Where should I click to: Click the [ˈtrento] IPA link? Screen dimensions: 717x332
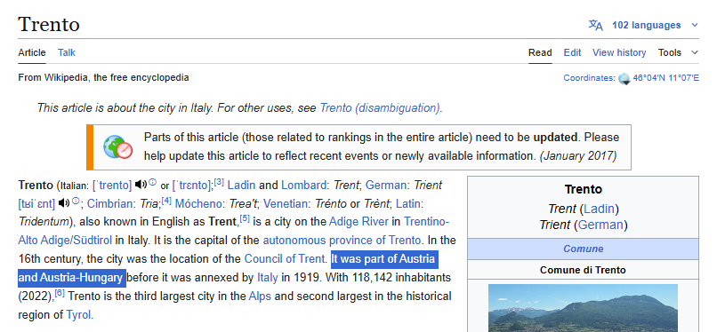tap(112, 186)
